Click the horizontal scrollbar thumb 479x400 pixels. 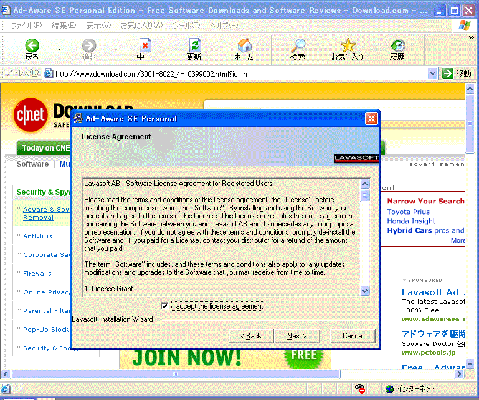(176, 374)
